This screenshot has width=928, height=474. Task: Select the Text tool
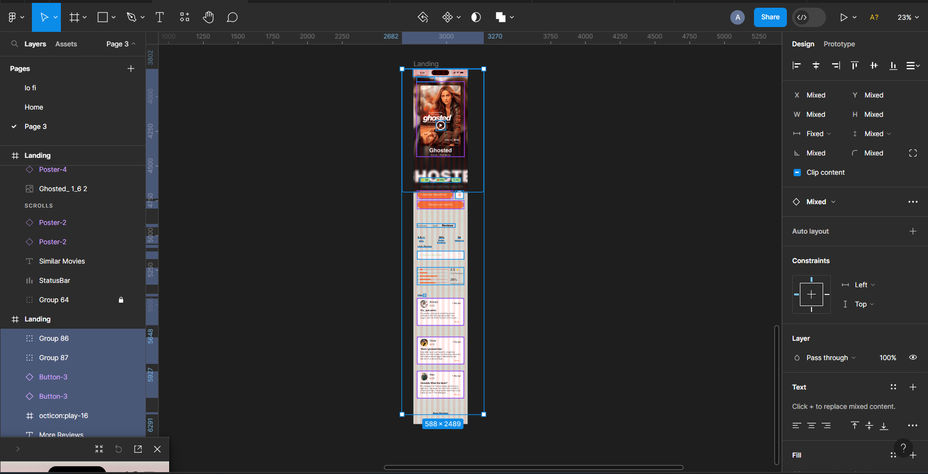(x=159, y=17)
